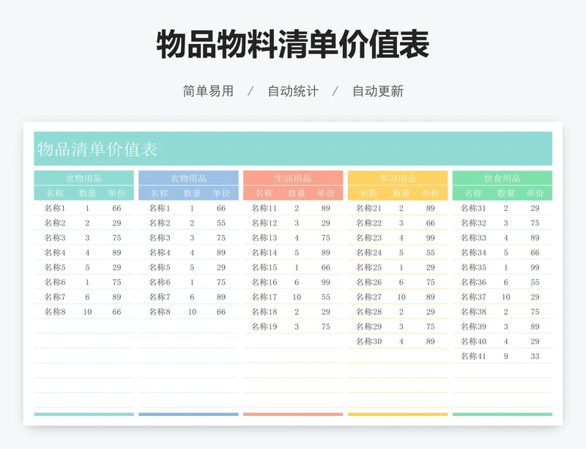Click the price 99 in row 名称35
This screenshot has height=449, width=586.
tap(535, 267)
